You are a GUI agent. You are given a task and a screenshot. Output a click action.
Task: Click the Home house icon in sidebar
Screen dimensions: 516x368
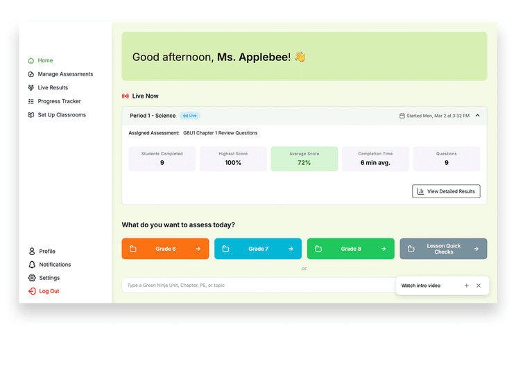pos(31,60)
